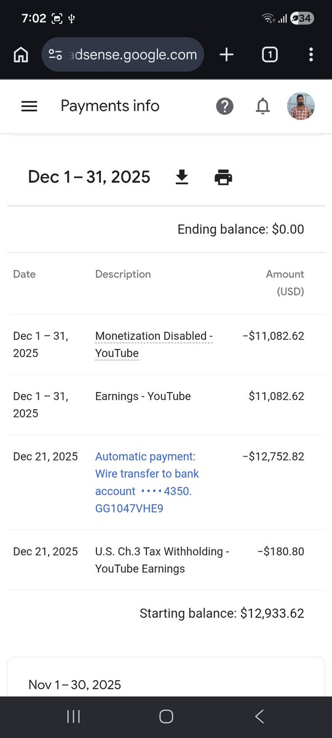Open a new browser tab

(226, 55)
